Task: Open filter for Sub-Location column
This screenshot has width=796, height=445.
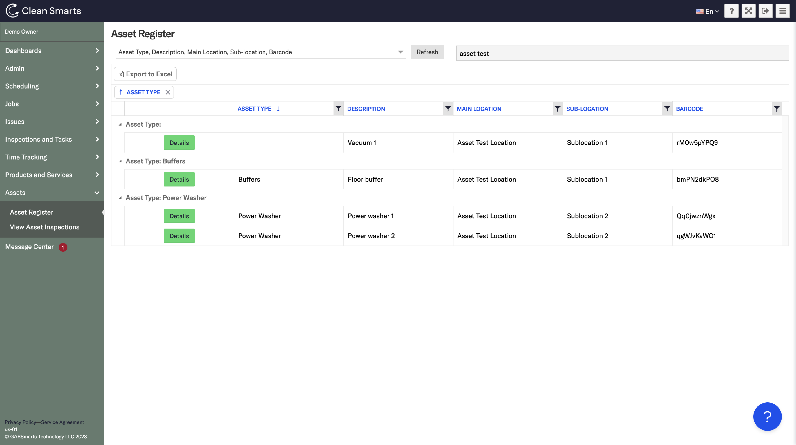Action: [x=667, y=109]
